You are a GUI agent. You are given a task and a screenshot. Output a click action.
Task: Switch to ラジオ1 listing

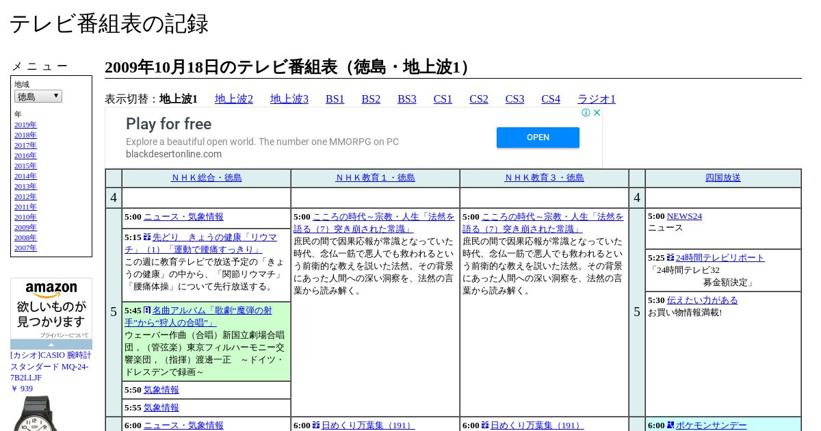597,99
